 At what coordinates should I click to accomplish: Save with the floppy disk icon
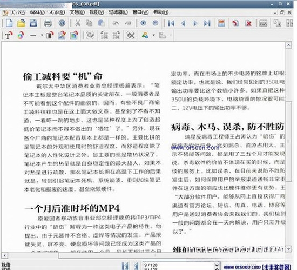click(33, 23)
